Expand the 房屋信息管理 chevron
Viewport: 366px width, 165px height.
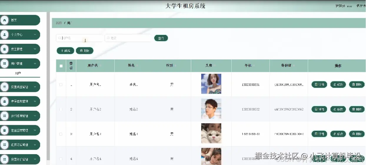pos(35,101)
